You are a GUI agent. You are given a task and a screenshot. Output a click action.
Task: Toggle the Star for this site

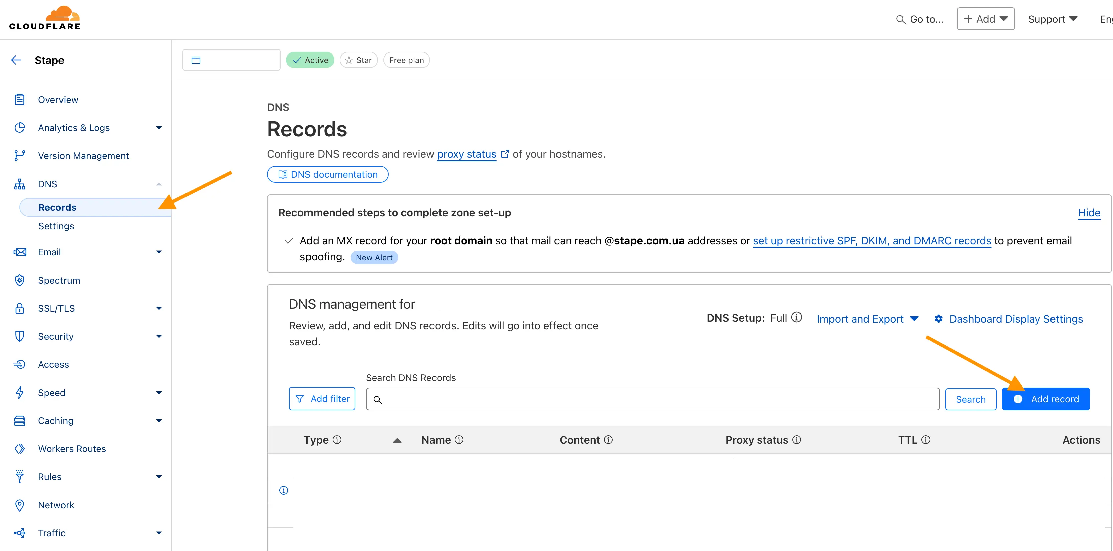pos(359,60)
